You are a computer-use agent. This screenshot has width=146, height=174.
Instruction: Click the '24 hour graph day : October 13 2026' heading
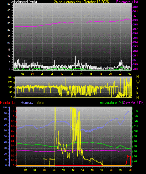(81, 2)
